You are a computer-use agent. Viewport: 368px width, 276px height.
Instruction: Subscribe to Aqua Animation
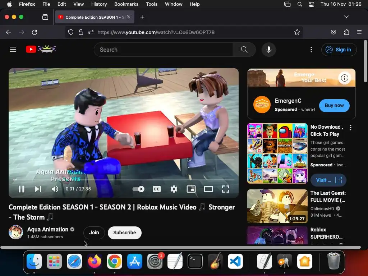point(125,233)
